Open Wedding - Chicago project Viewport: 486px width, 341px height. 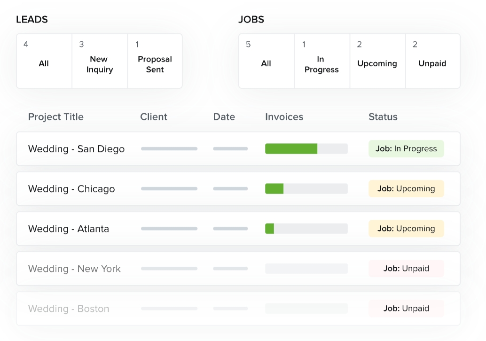pyautogui.click(x=71, y=189)
